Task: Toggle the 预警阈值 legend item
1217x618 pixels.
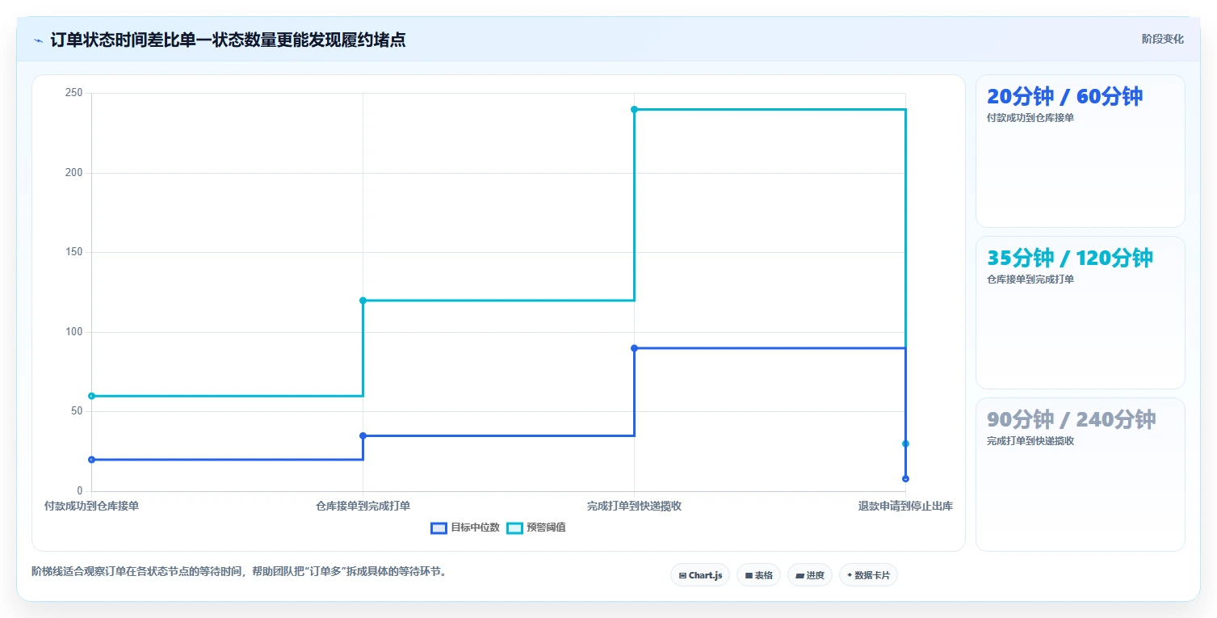Action: (x=536, y=528)
